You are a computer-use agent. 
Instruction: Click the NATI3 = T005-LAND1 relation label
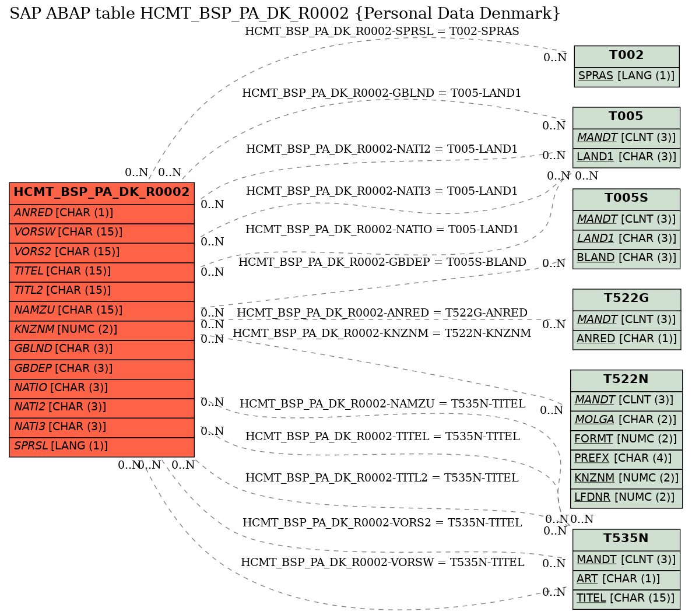point(381,191)
